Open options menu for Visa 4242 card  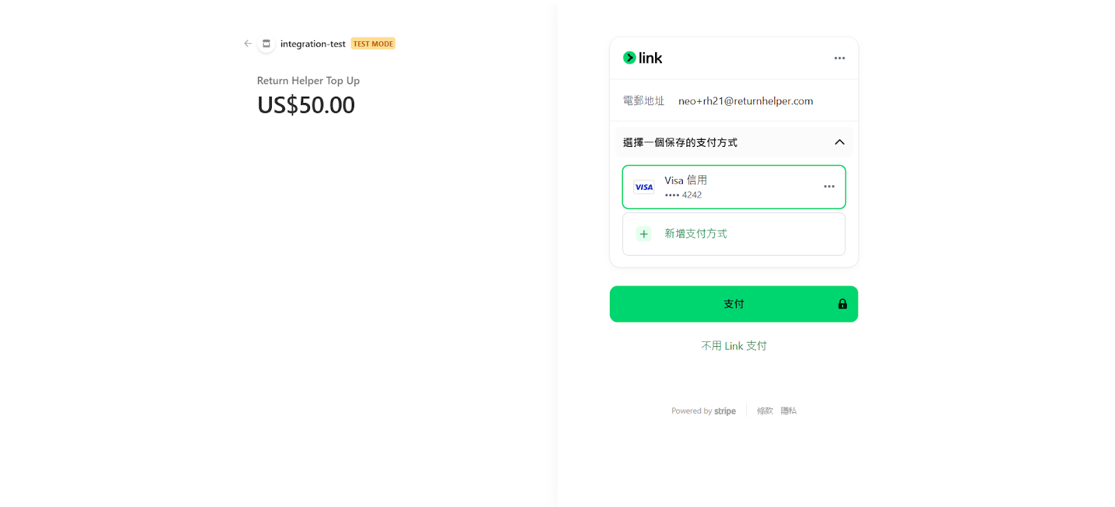829,187
